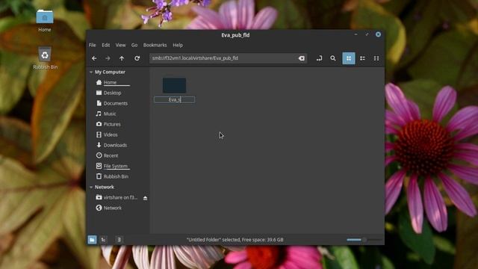Viewport: 478px width, 269px height.
Task: Open the View menu
Action: (x=120, y=45)
